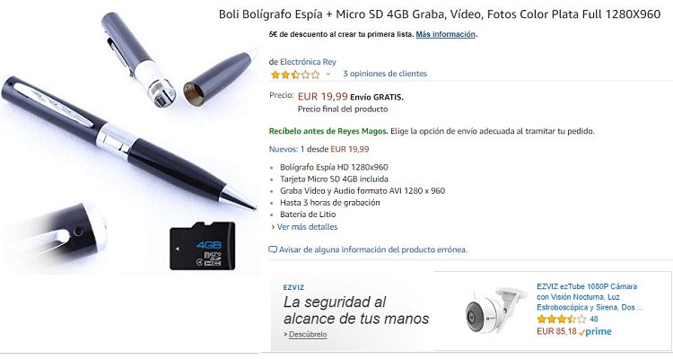This screenshot has height=359, width=673.
Task: Open the rating breakdown dropdown arrow
Action: (x=328, y=74)
